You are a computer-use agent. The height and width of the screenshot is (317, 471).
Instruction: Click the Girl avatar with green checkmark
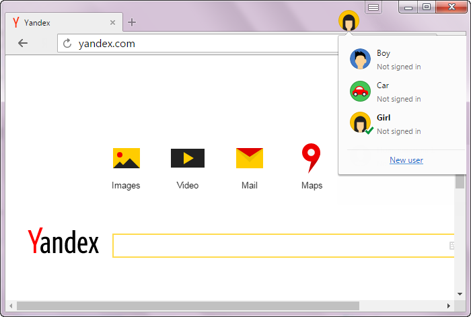click(x=361, y=122)
